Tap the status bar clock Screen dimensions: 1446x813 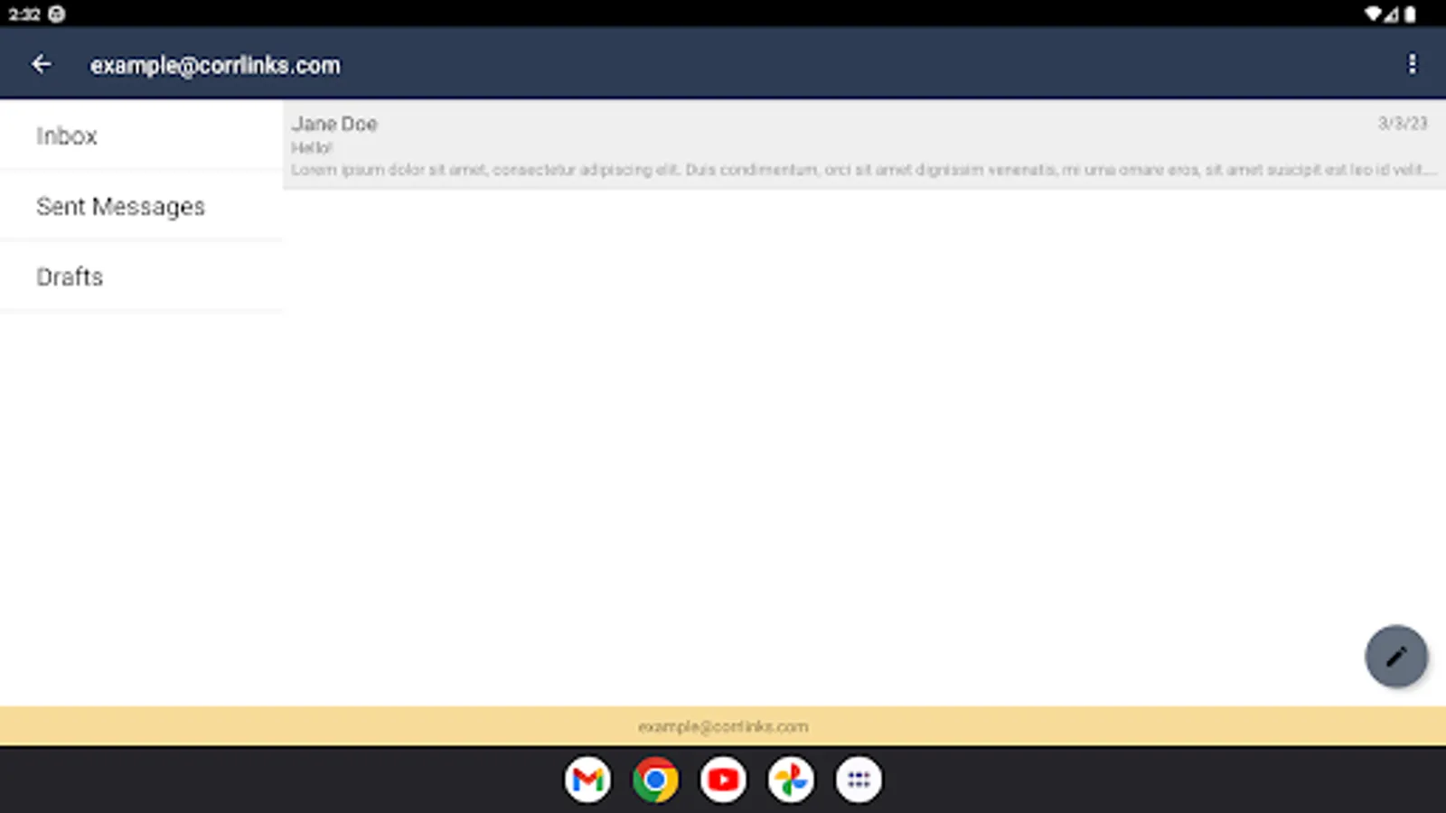tap(23, 14)
